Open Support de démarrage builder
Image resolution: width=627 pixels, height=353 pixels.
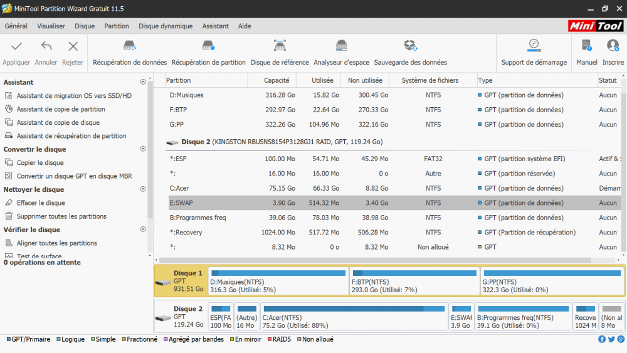(534, 45)
